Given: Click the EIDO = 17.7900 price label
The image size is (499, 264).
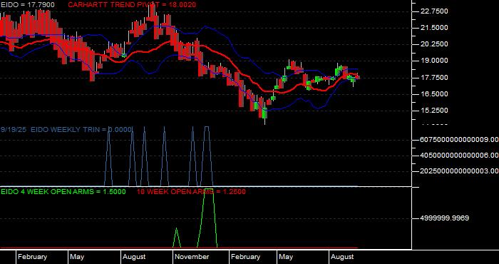Looking at the screenshot, I should click(27, 5).
